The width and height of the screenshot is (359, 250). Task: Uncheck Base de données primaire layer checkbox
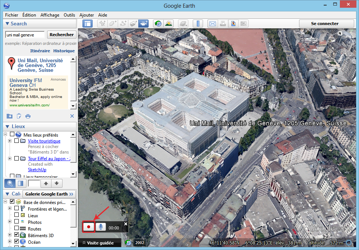pyautogui.click(x=12, y=202)
